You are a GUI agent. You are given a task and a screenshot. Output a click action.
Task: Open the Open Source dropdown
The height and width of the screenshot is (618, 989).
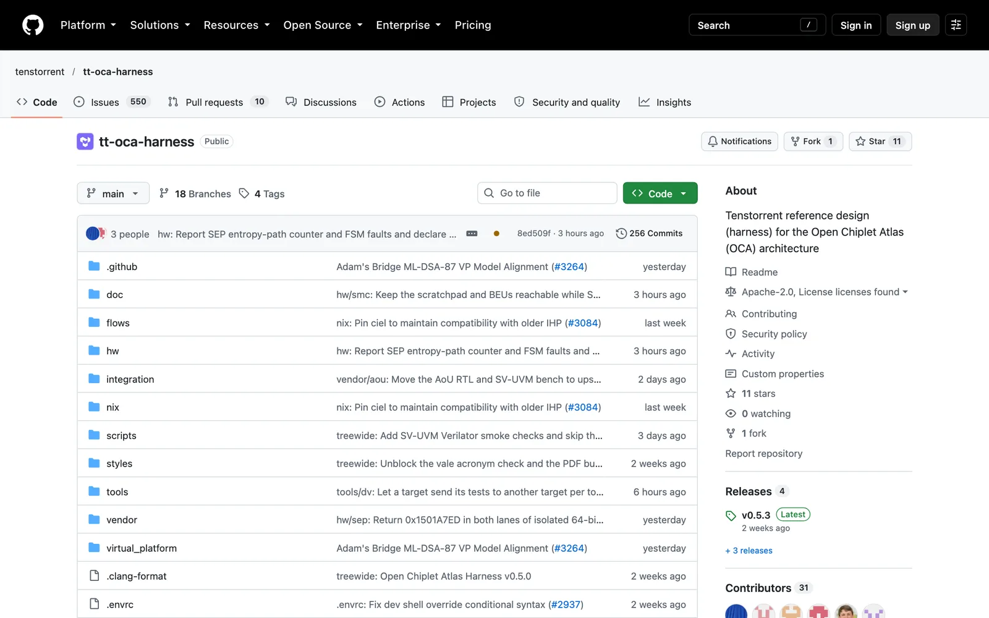point(323,25)
